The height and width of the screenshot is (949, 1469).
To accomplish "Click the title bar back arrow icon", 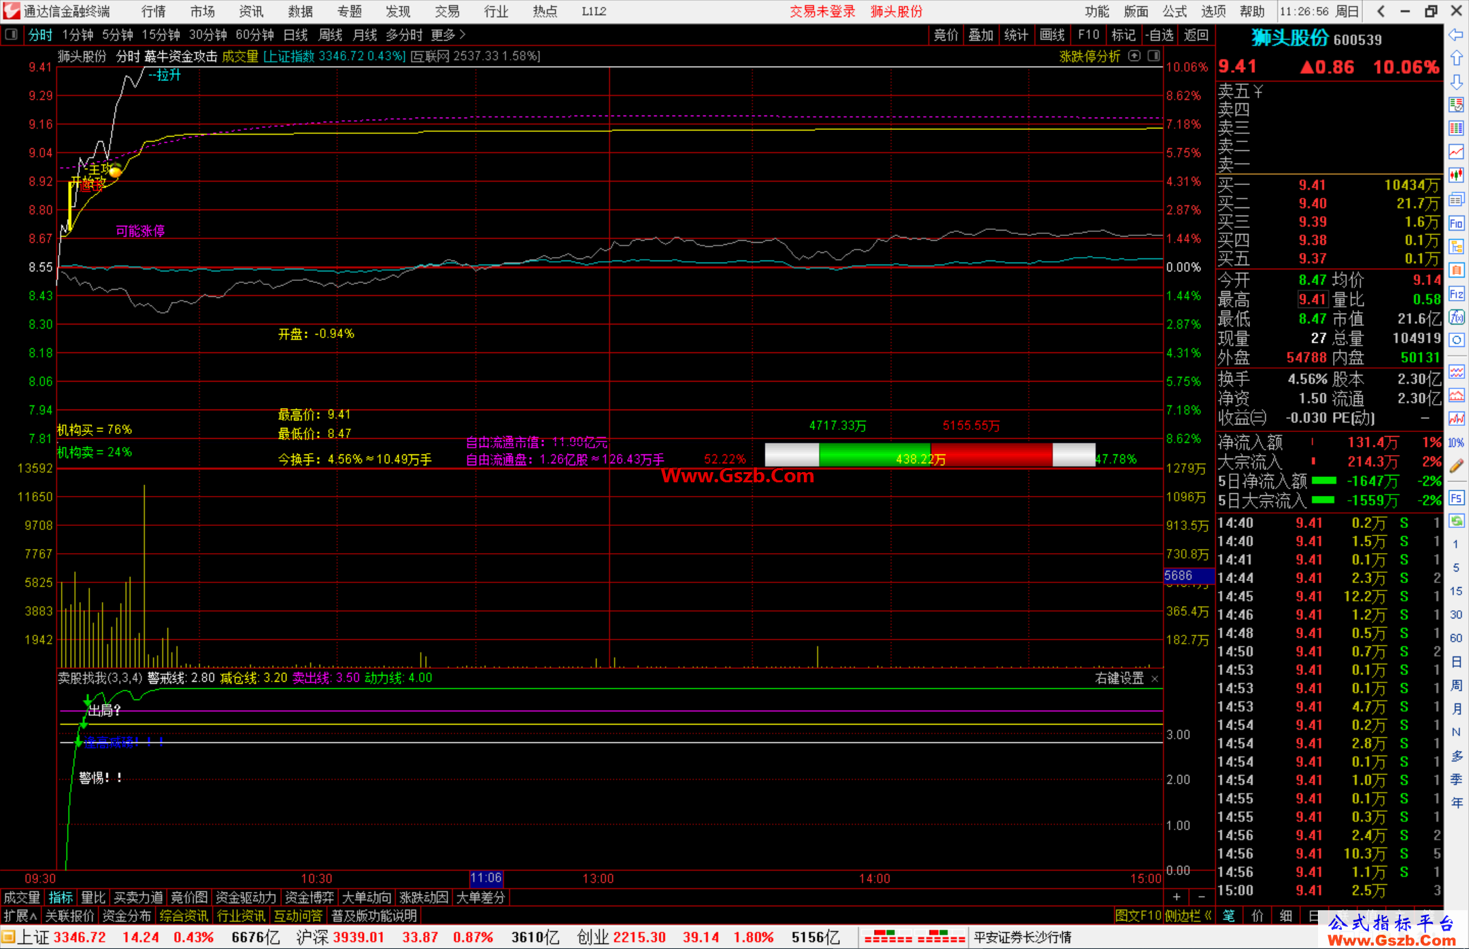I will [1381, 11].
